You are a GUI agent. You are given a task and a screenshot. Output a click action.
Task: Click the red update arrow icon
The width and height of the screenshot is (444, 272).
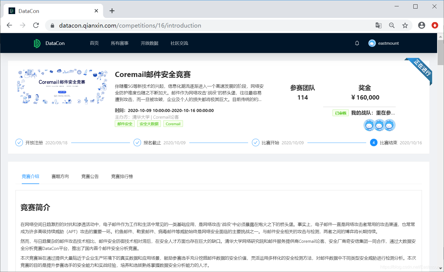click(435, 25)
